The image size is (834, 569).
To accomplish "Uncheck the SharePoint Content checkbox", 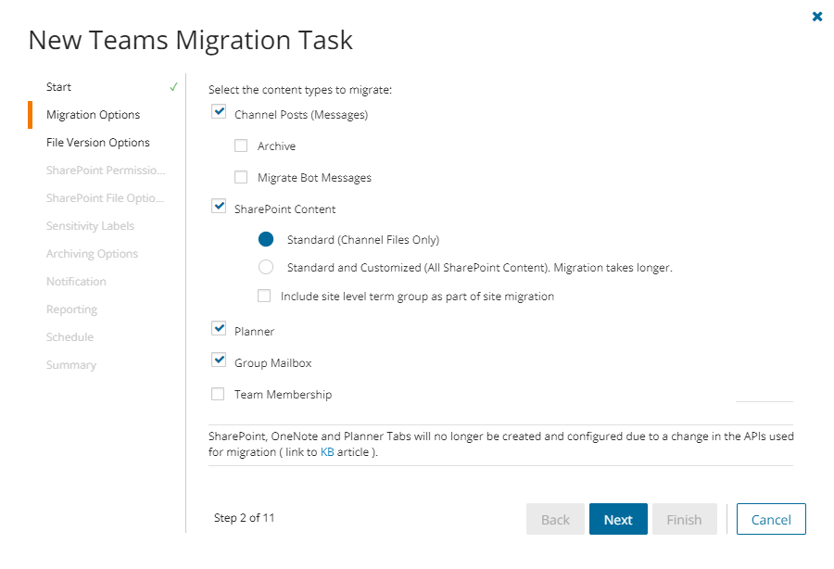I will click(219, 208).
